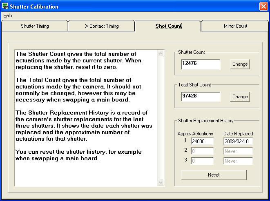Image resolution: width=270 pixels, height=201 pixels.
Task: Click the 'Approx Actuations' column heading
Action: [x=195, y=134]
